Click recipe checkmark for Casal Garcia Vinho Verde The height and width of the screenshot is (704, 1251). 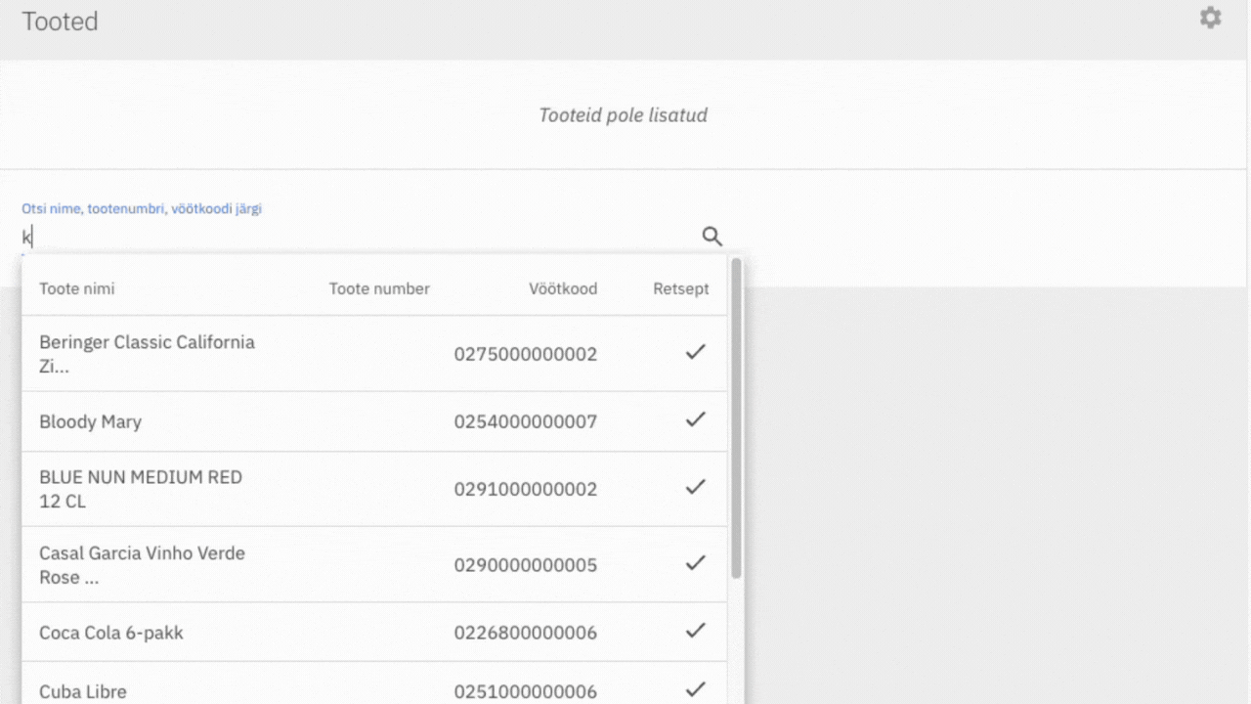point(695,563)
